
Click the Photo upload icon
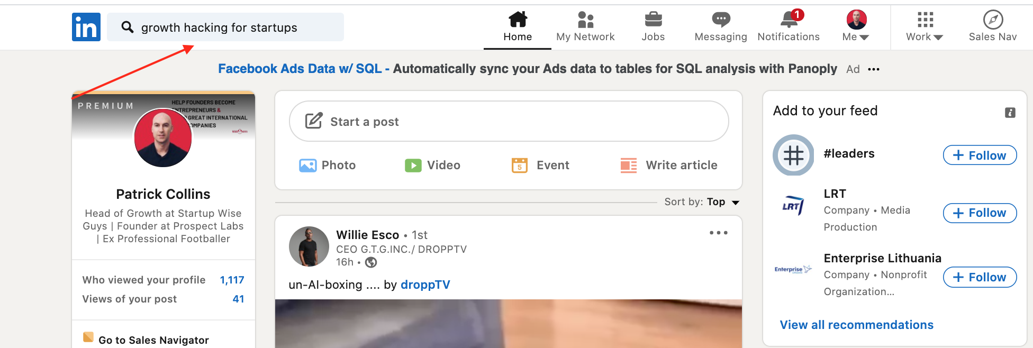point(307,166)
